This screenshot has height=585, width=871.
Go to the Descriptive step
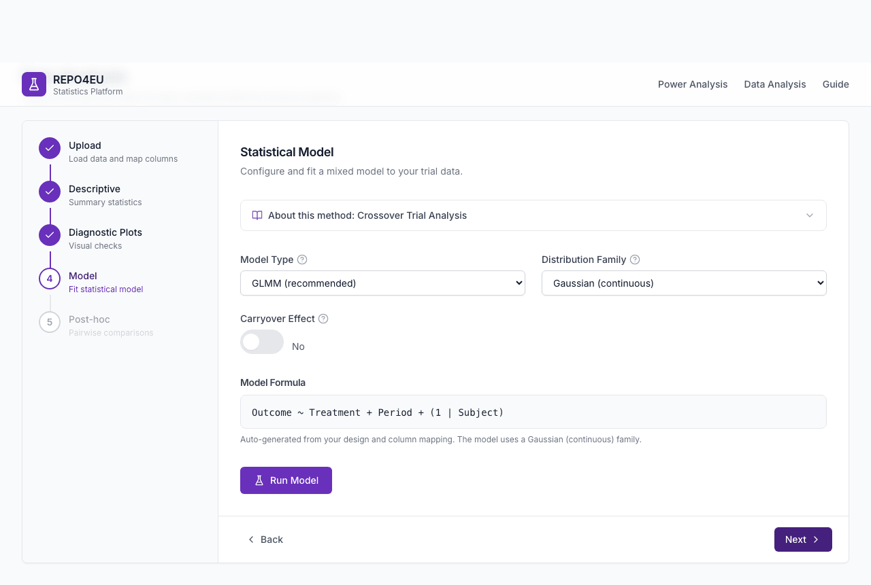[x=95, y=189]
